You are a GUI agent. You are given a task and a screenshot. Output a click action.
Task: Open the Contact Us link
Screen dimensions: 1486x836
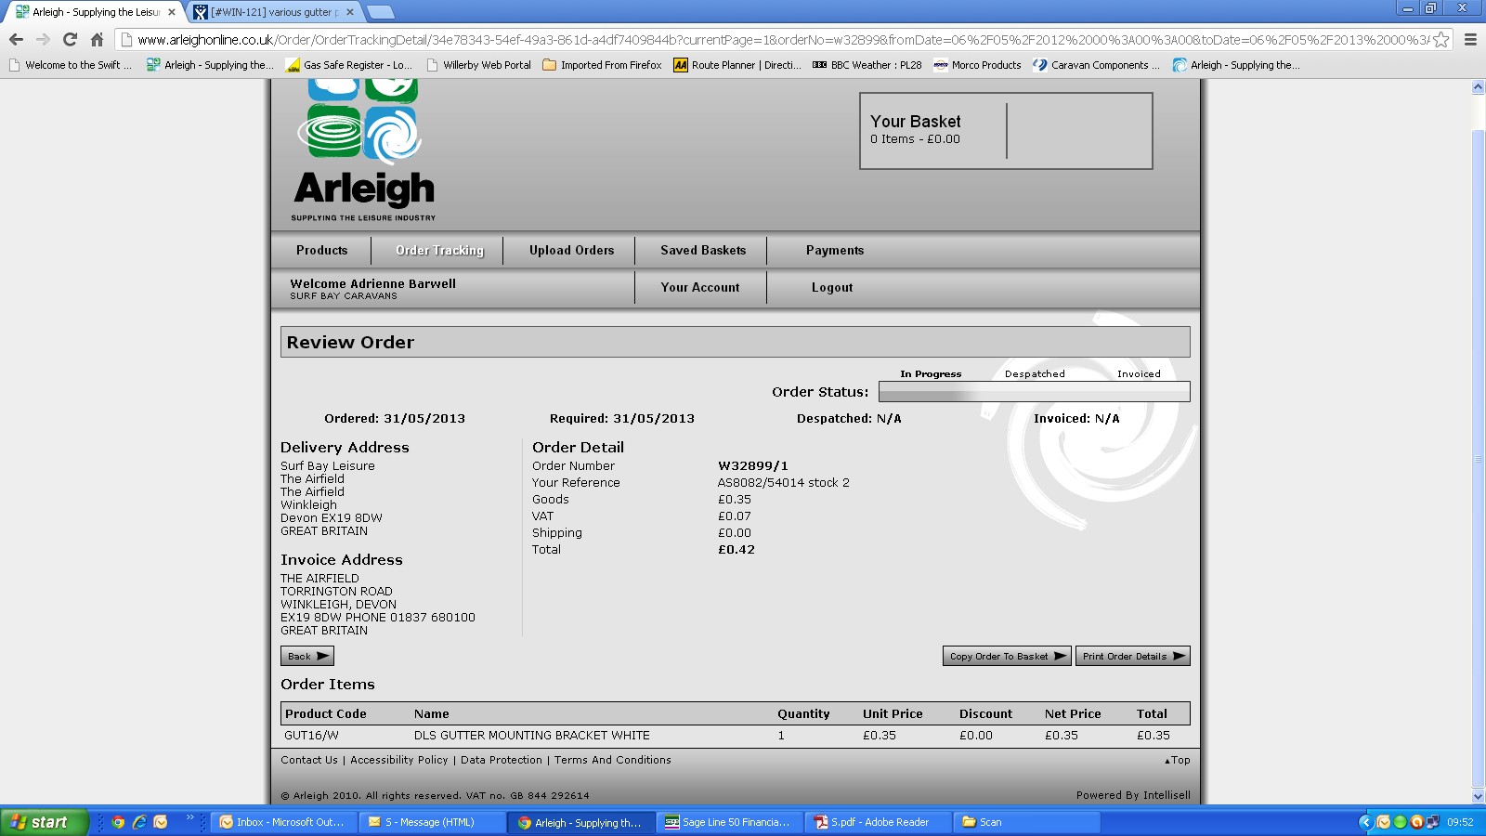(309, 760)
